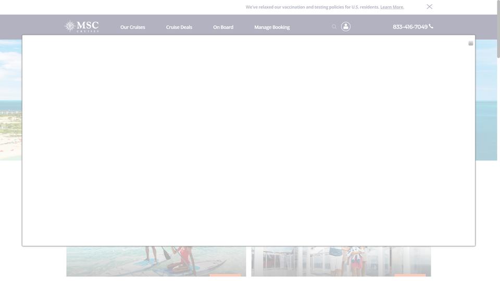Call the 833-416-7049 phone number
The image size is (500, 281).
(410, 27)
